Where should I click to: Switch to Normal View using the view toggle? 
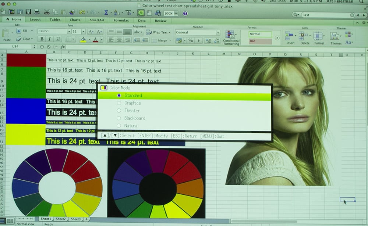pyautogui.click(x=2, y=221)
